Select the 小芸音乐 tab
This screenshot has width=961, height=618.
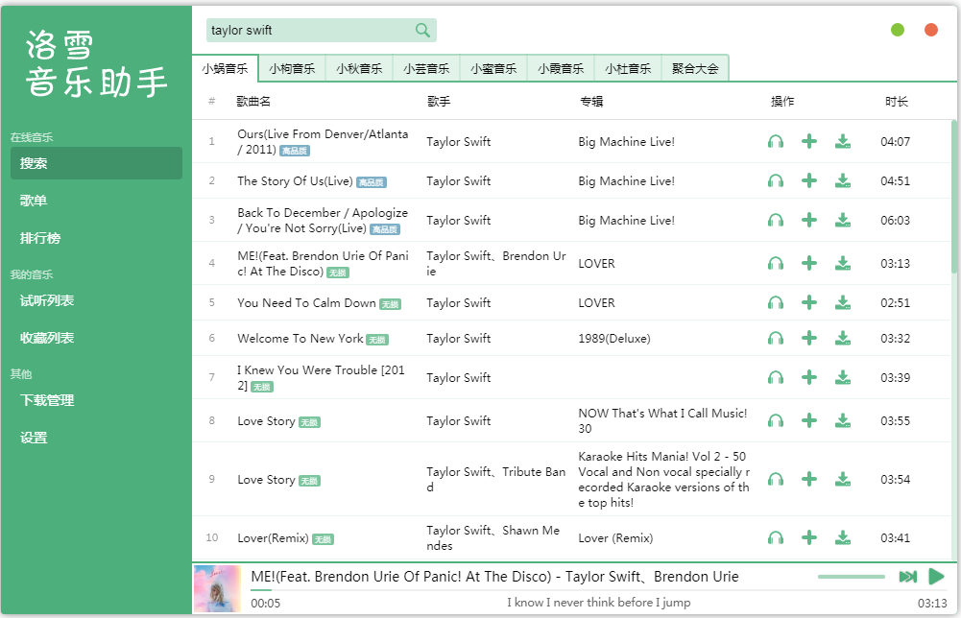point(426,68)
